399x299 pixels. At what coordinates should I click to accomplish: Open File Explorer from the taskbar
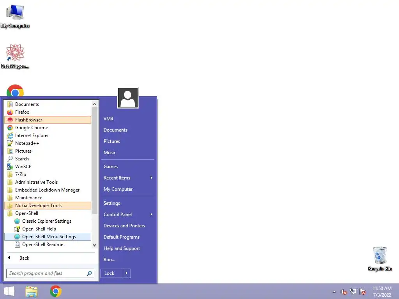pos(32,291)
